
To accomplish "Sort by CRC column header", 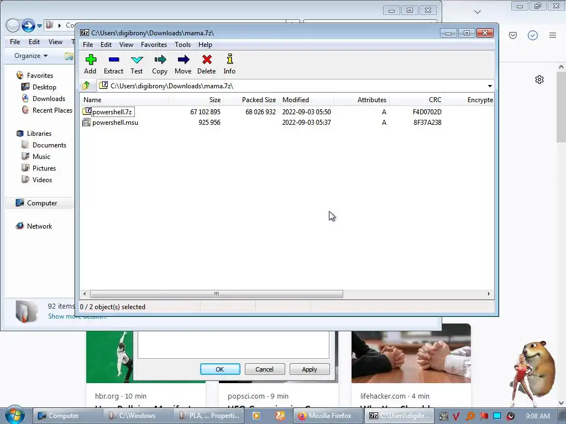I will [x=417, y=100].
